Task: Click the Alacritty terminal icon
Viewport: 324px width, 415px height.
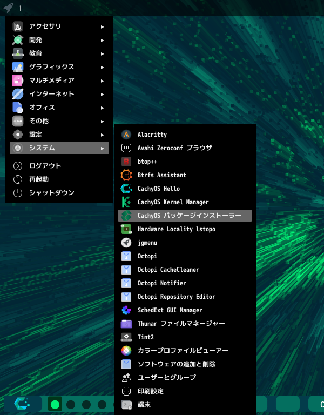Action: pyautogui.click(x=126, y=135)
